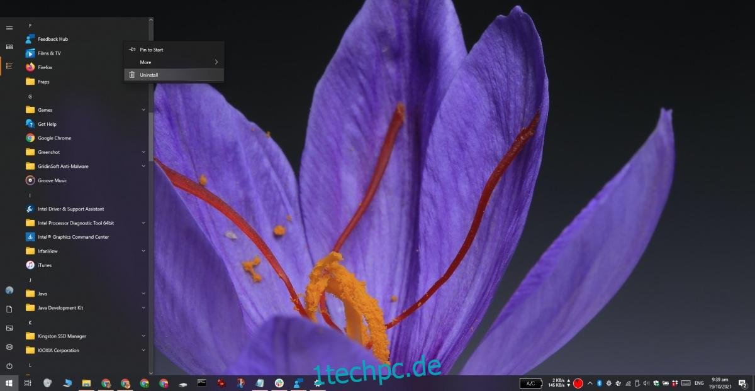Jump to letter I section header

[30, 196]
